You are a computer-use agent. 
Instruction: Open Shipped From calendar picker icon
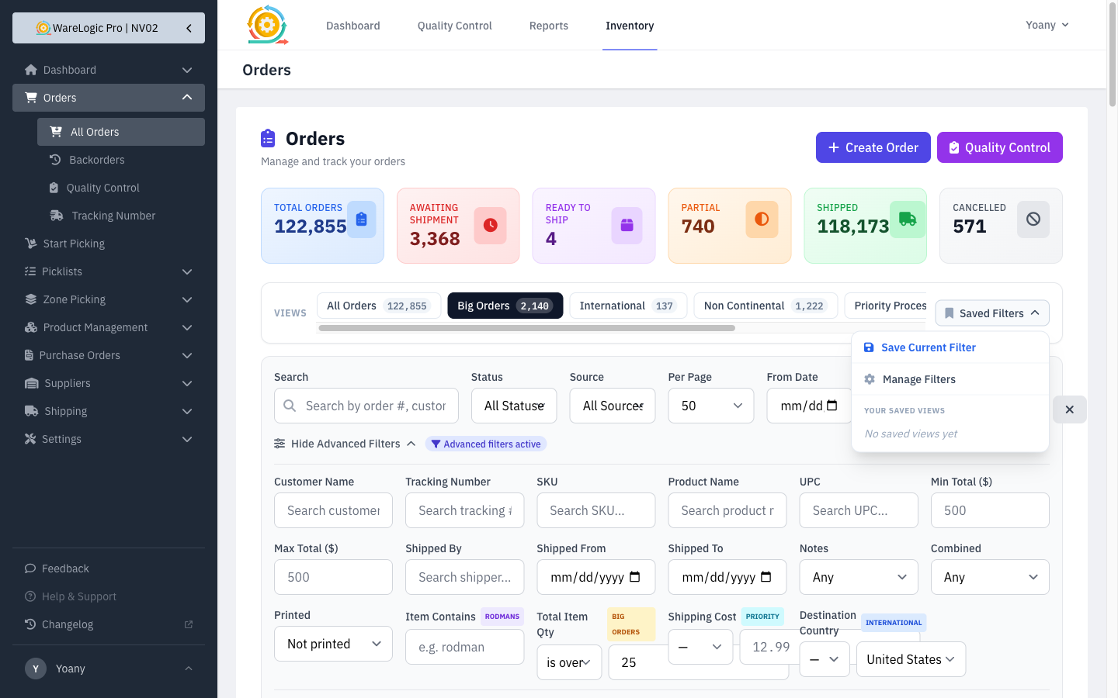tap(635, 577)
